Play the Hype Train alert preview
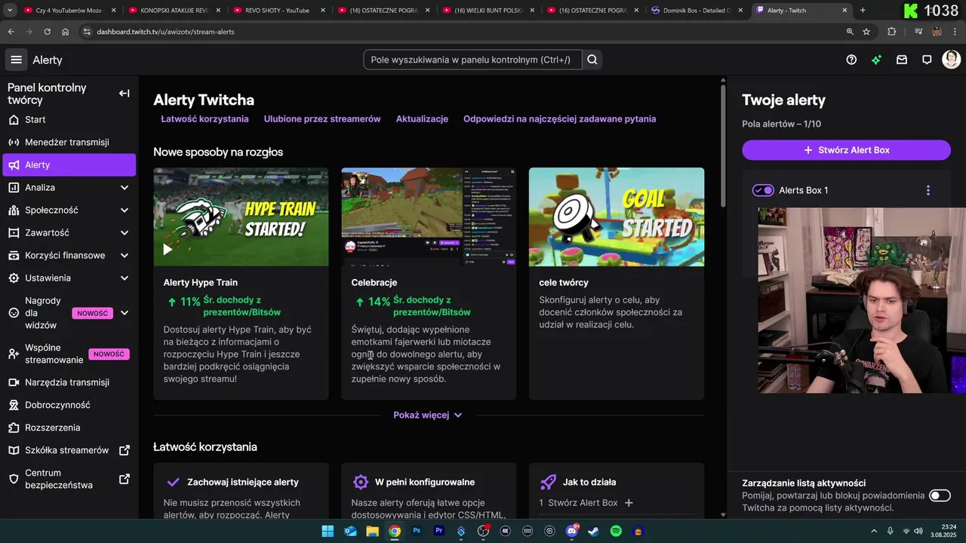Viewport: 966px width, 543px height. point(168,249)
